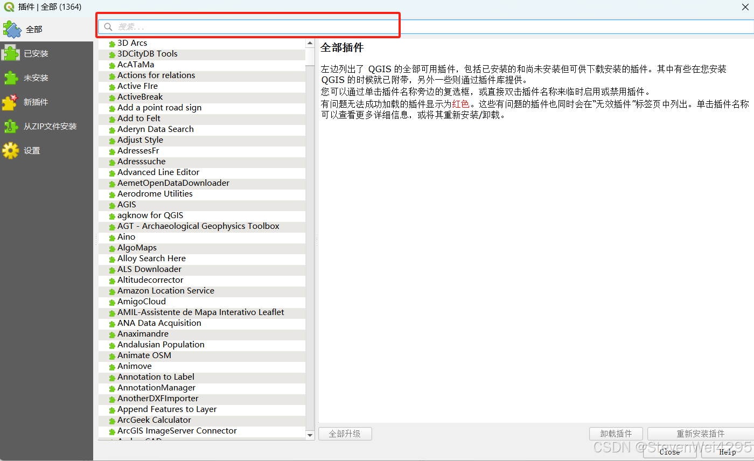The image size is (754, 461).
Task: Click the Close button at the bottom
Action: (670, 452)
